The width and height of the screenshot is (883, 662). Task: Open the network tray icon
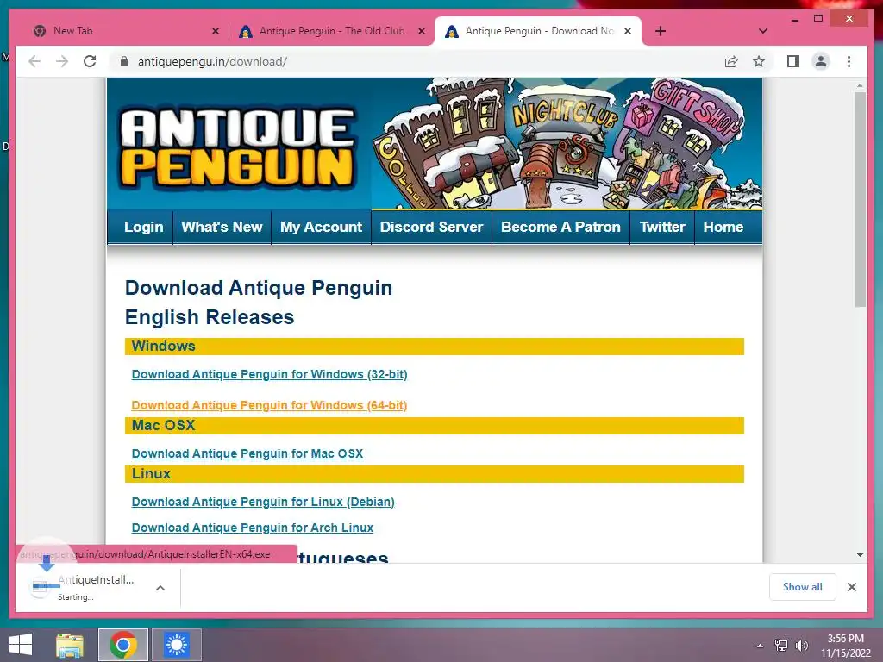point(781,646)
